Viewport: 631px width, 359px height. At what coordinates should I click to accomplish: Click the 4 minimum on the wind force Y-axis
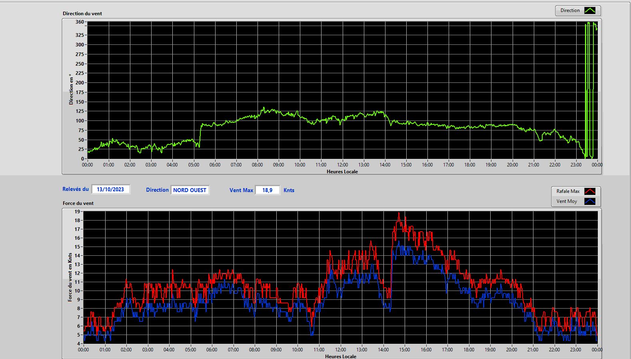[x=79, y=343]
